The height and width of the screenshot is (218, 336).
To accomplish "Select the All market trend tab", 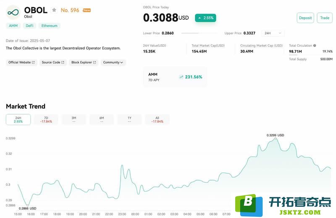I will [157, 120].
